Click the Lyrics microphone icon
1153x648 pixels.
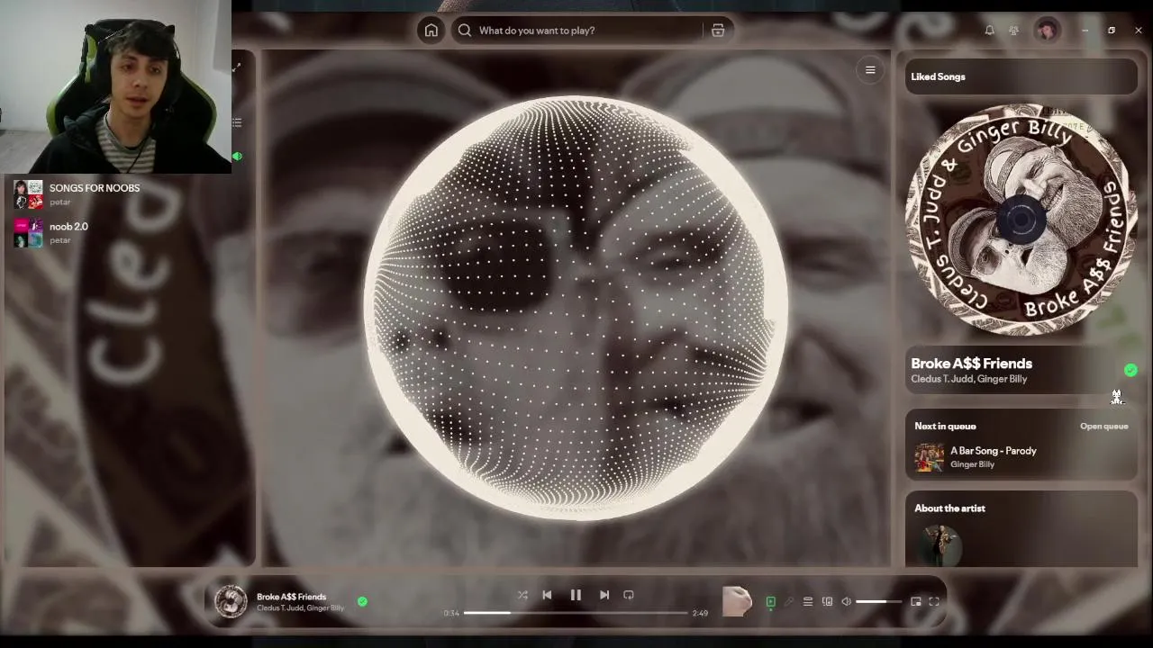coord(789,602)
